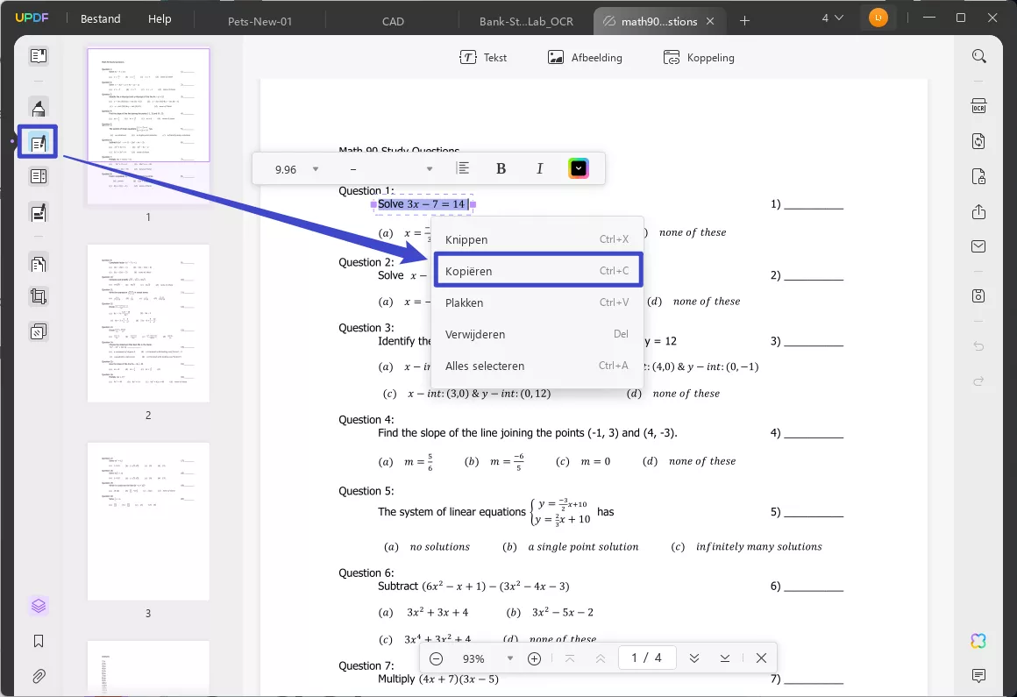This screenshot has height=697, width=1017.
Task: Click the Koppeling add link button
Action: (x=699, y=58)
